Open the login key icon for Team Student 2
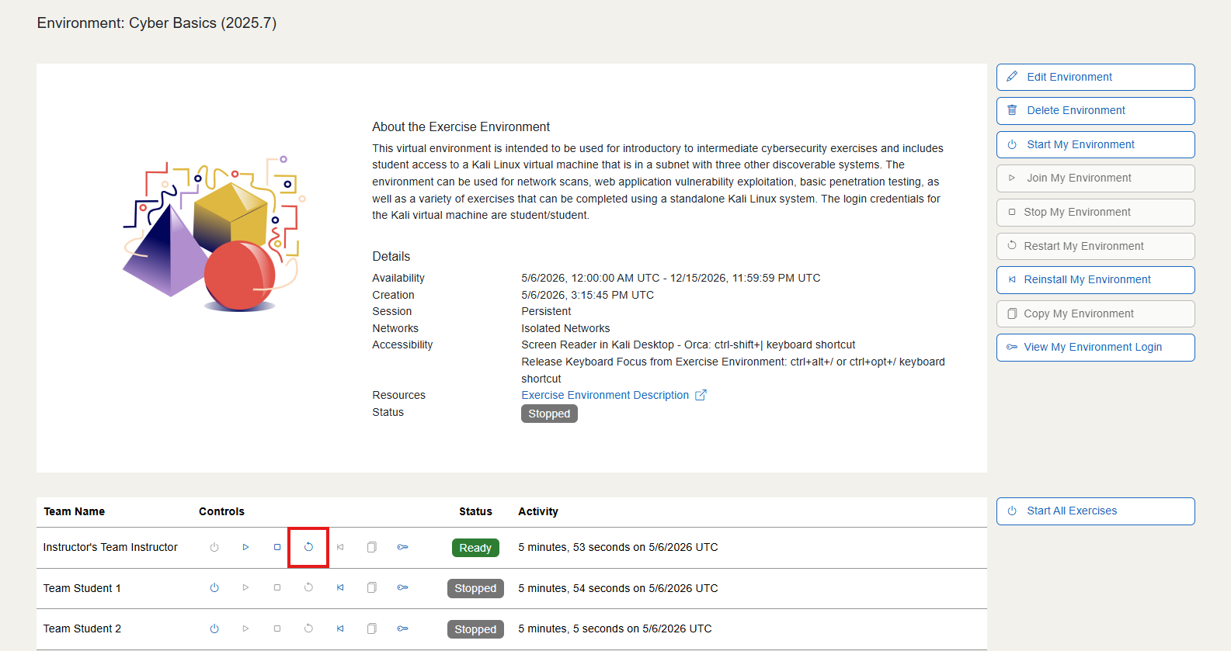1231x651 pixels. [403, 628]
